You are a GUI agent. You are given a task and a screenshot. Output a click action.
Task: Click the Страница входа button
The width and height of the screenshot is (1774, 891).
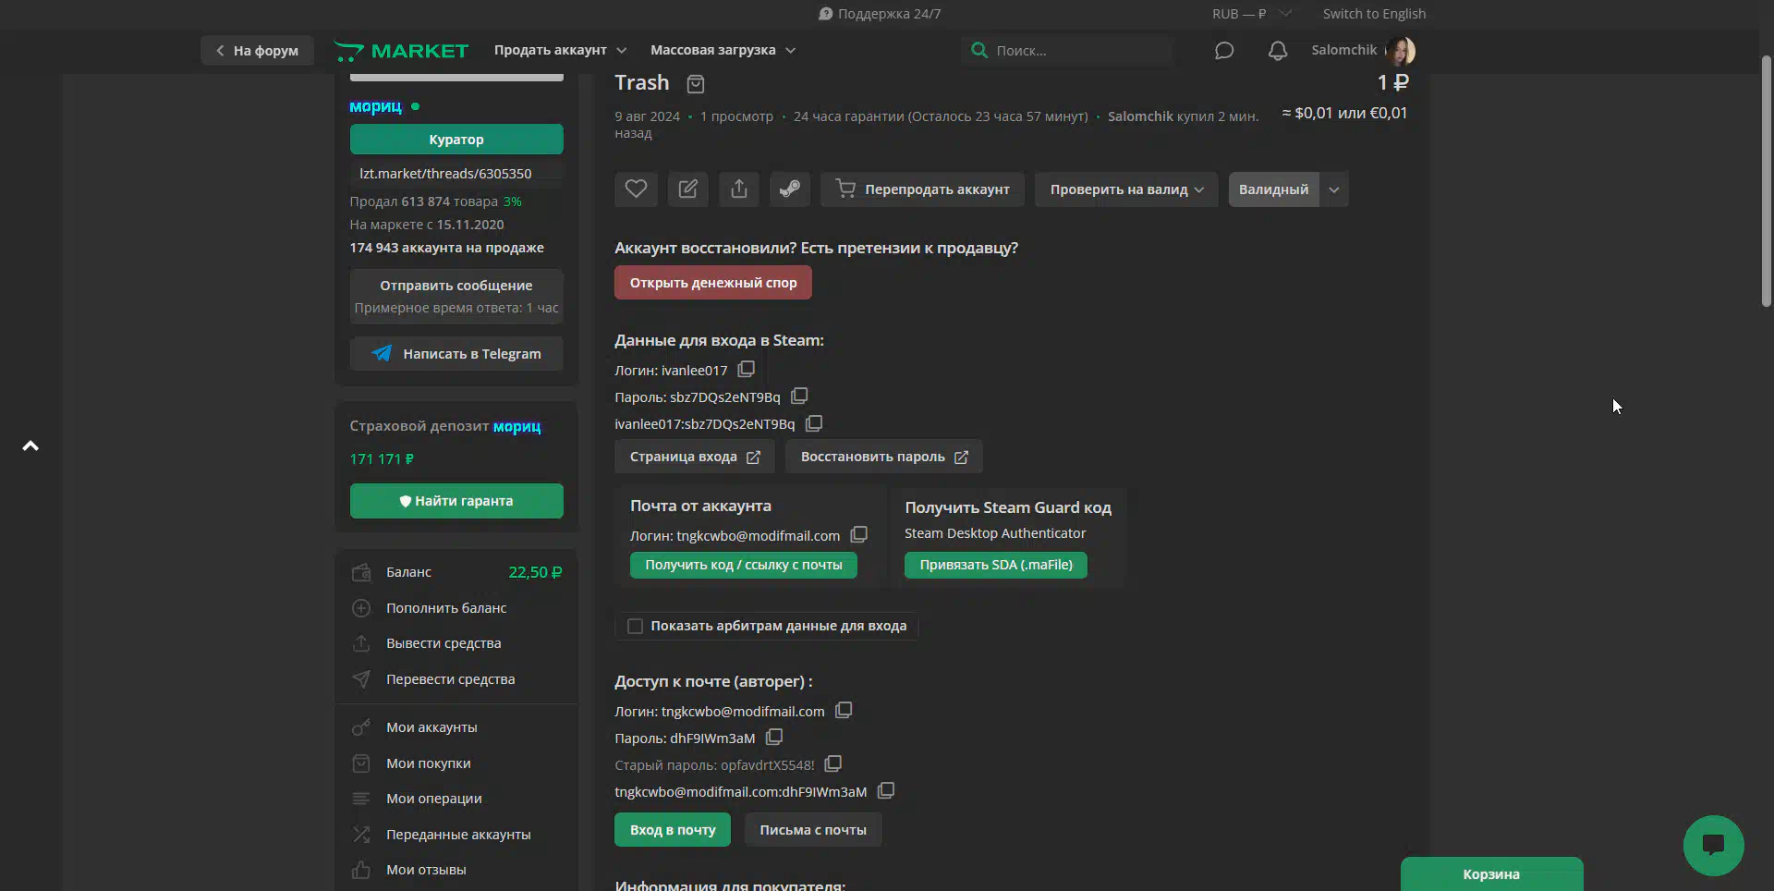click(x=695, y=457)
